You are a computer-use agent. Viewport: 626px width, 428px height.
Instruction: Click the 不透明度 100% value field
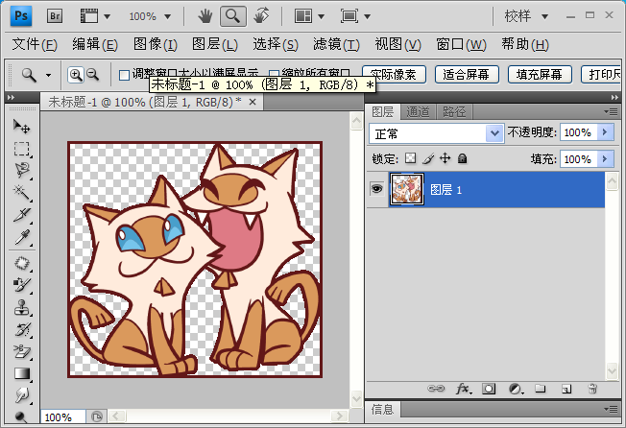click(578, 132)
